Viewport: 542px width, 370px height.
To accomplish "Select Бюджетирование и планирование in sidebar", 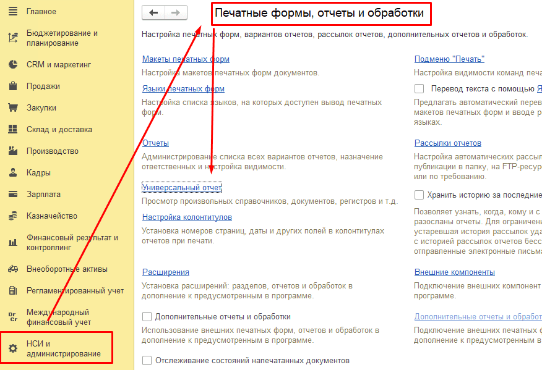I will tap(9, 38).
